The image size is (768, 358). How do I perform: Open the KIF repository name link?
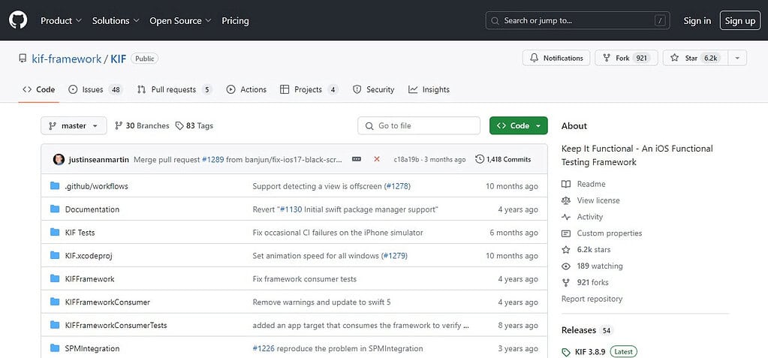[x=118, y=59]
